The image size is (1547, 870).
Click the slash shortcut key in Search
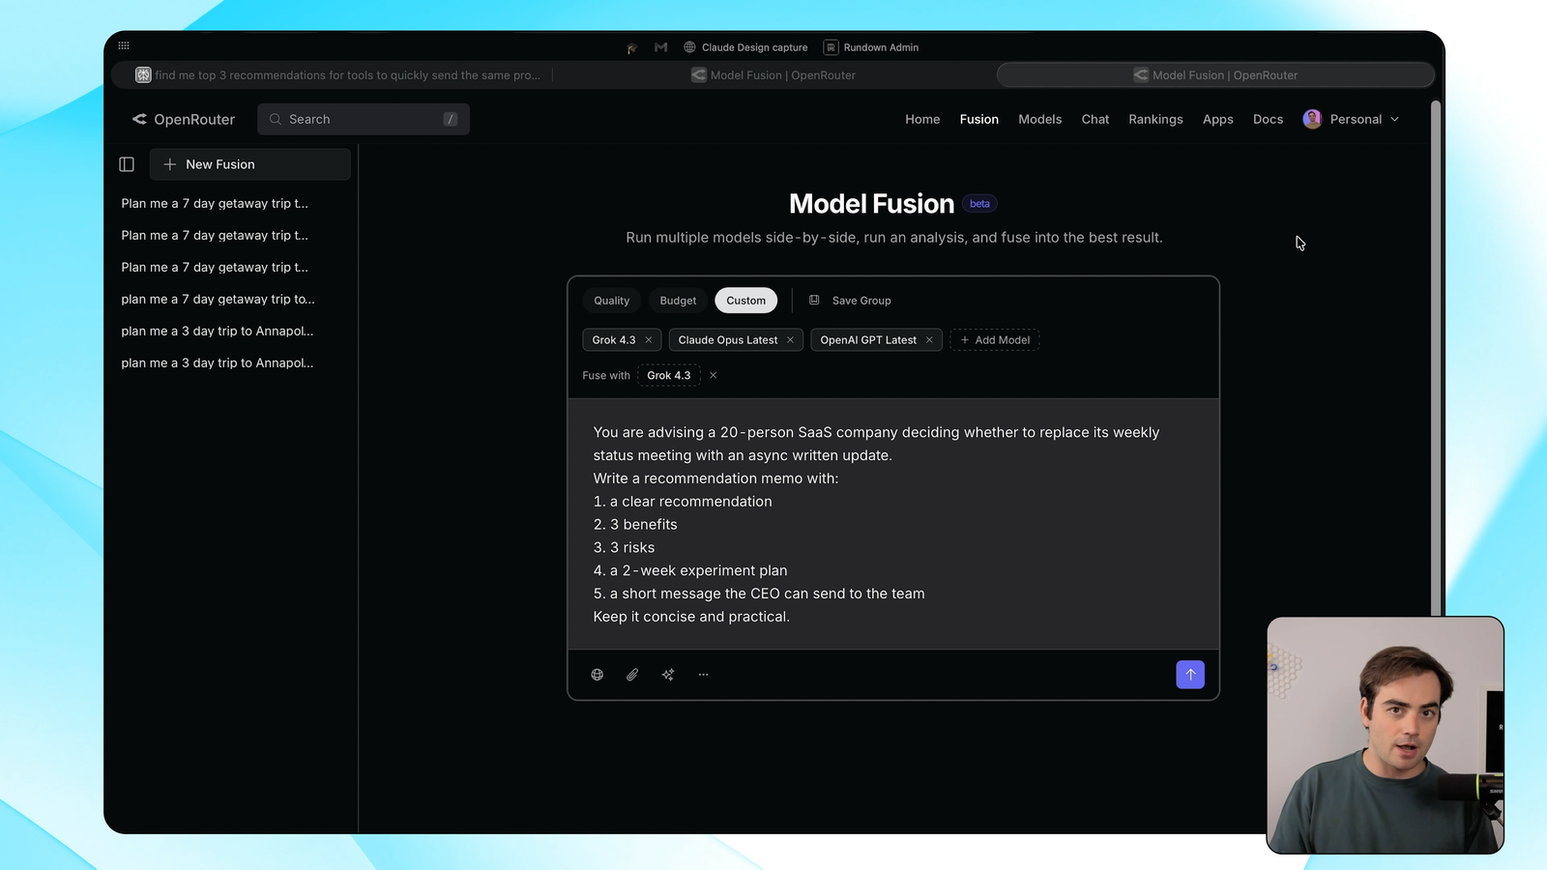[x=451, y=119]
